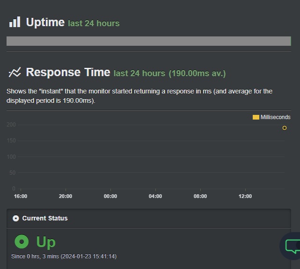Click the 200 y-axis gridline label

pos(11,125)
